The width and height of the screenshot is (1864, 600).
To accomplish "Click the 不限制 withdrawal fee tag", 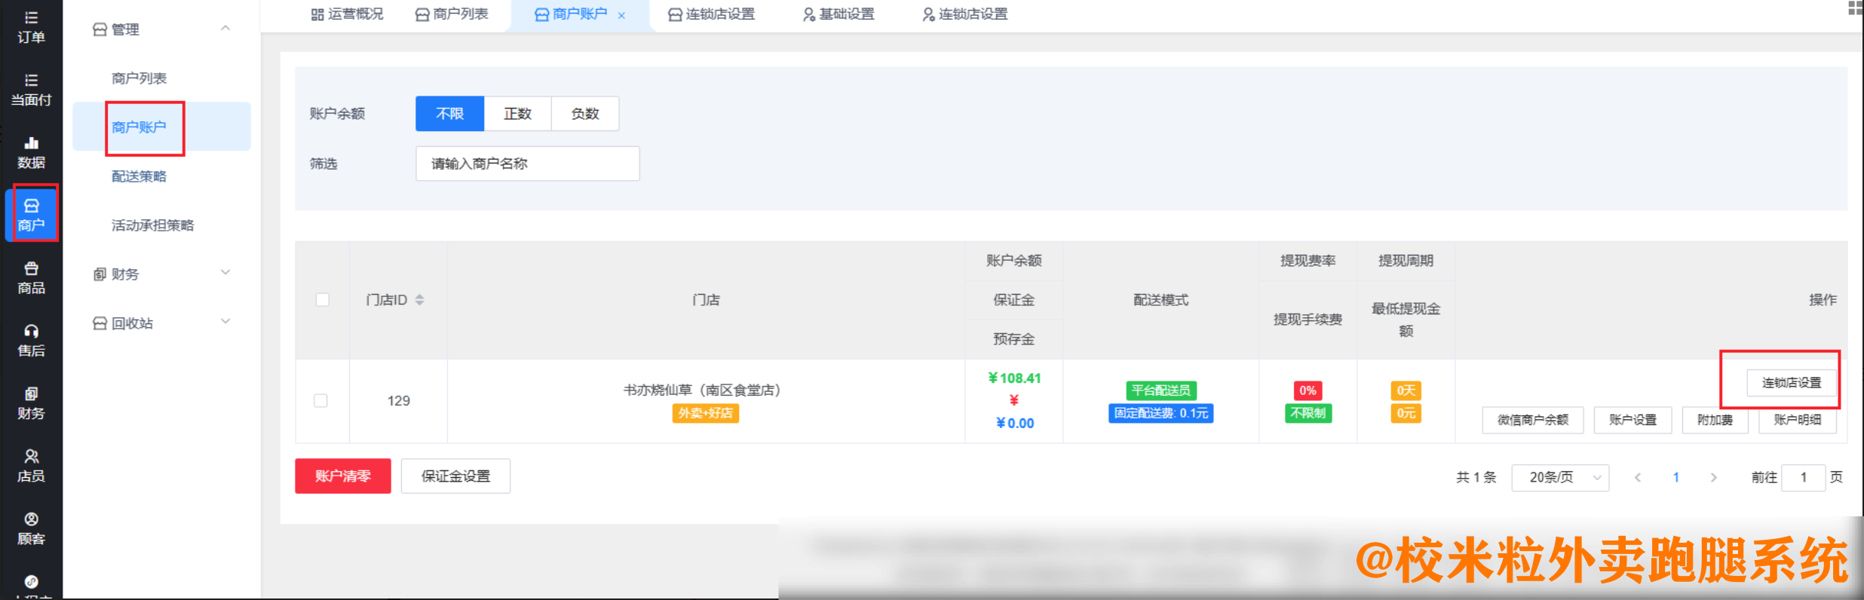I will tap(1308, 413).
